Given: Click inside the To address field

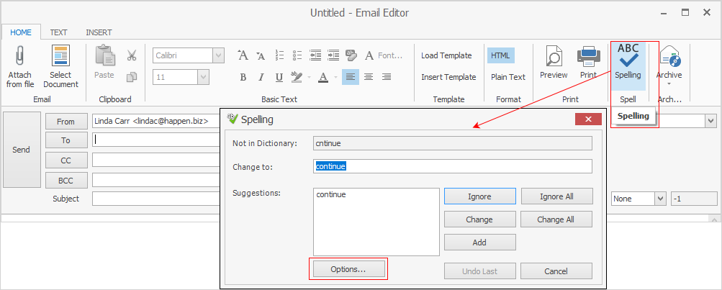Looking at the screenshot, I should pos(156,140).
